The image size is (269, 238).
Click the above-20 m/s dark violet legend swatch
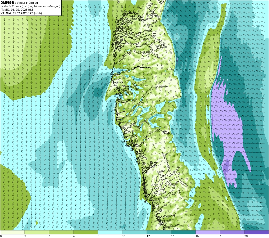[257, 232]
